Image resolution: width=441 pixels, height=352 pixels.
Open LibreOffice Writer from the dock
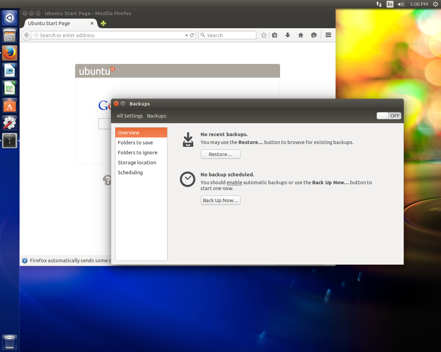(10, 71)
